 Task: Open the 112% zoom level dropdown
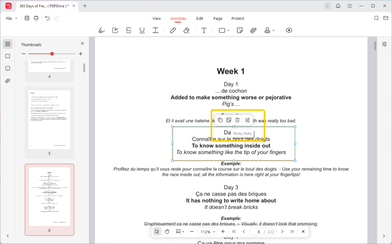pos(207,232)
